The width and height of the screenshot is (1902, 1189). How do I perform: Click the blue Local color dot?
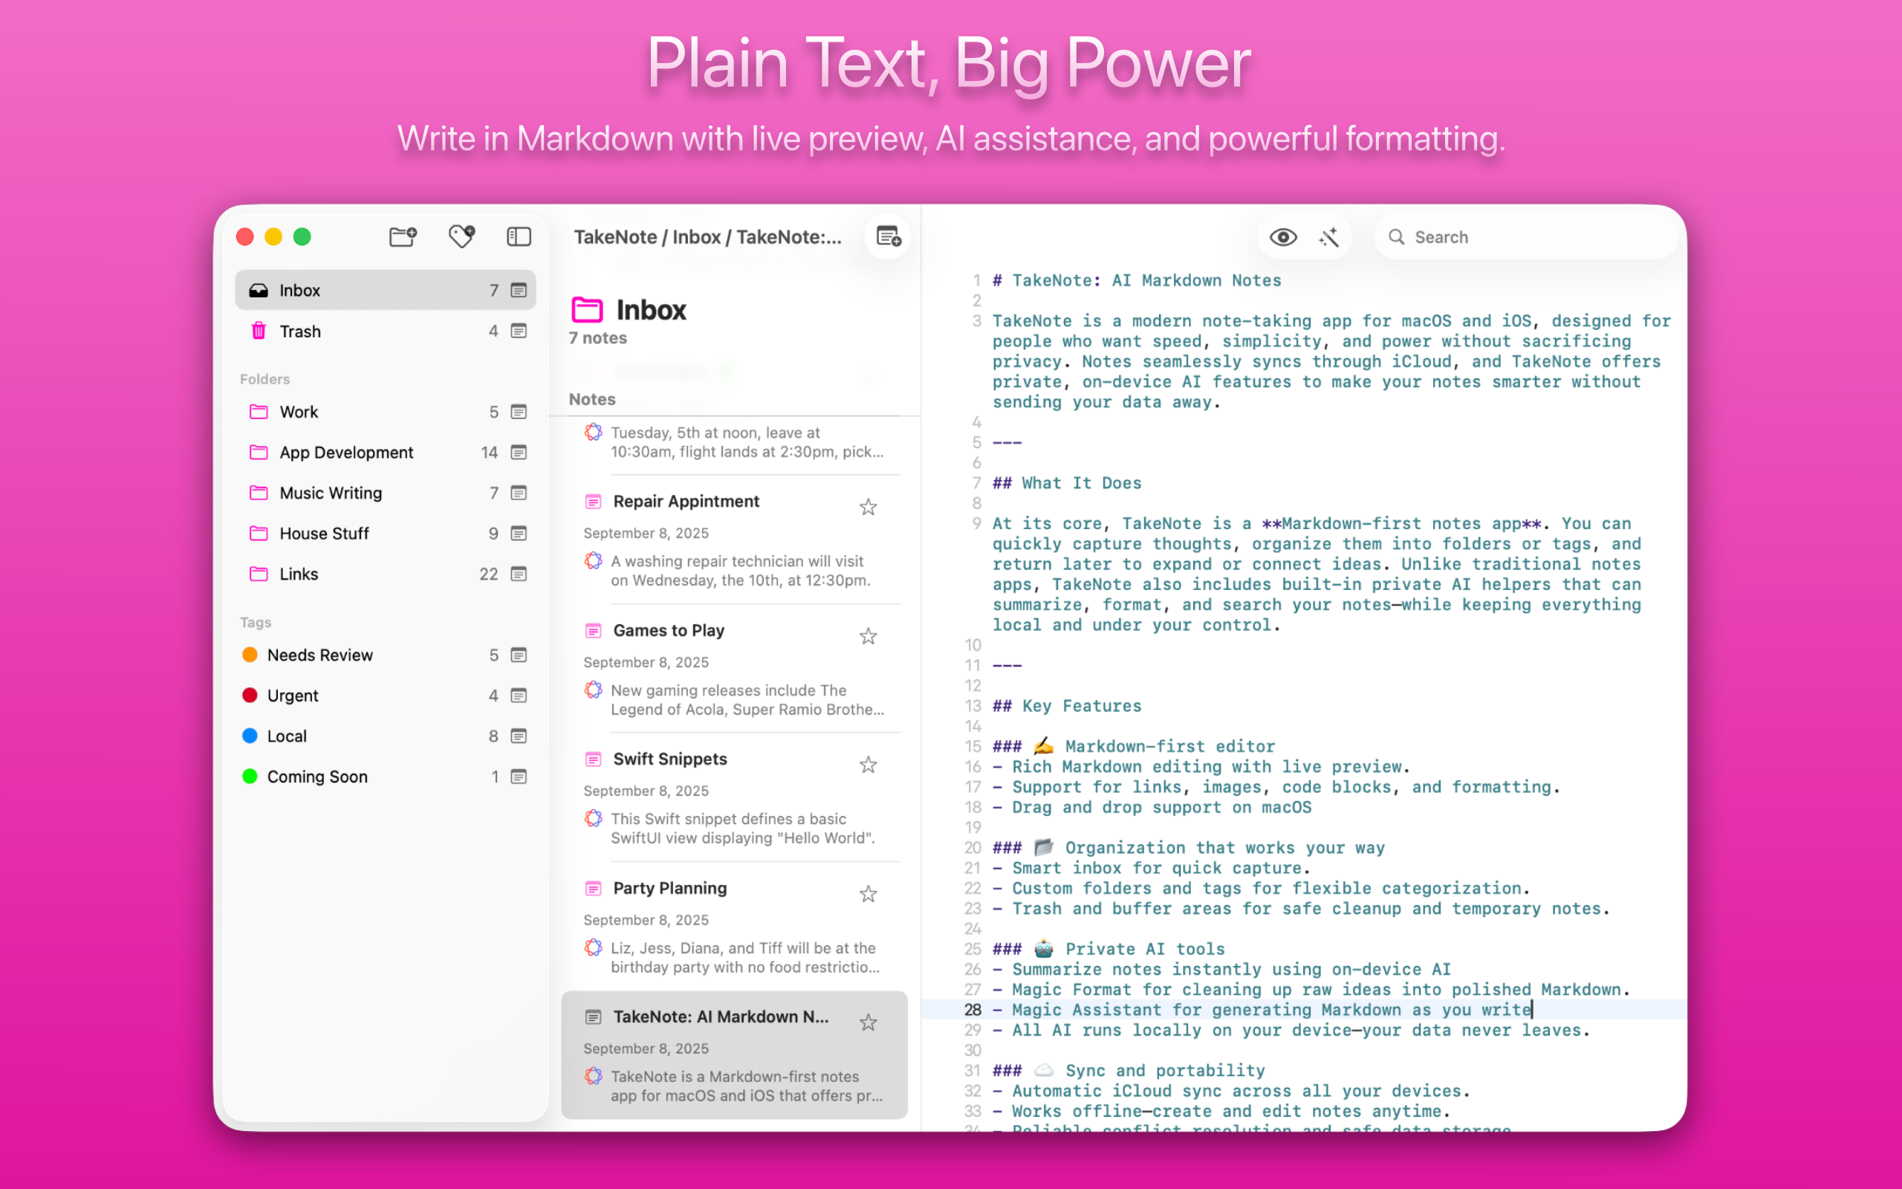coord(250,735)
